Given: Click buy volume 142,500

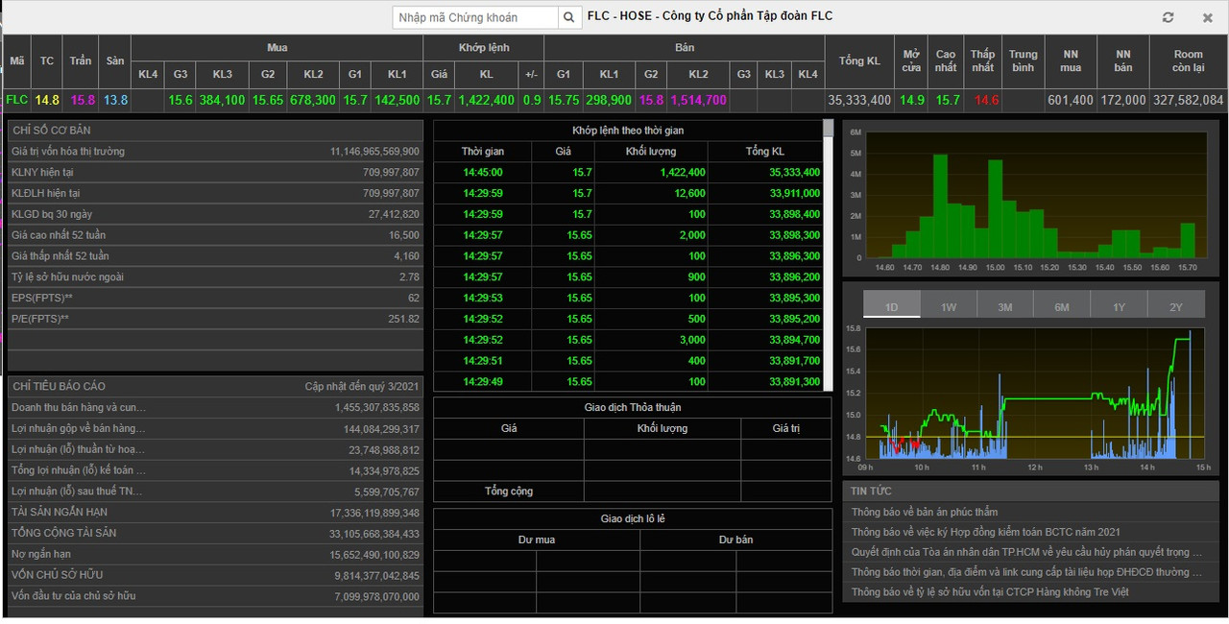Looking at the screenshot, I should pos(397,100).
